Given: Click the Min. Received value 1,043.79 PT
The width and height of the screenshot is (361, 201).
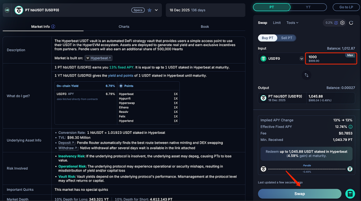Looking at the screenshot, I should 343,140.
